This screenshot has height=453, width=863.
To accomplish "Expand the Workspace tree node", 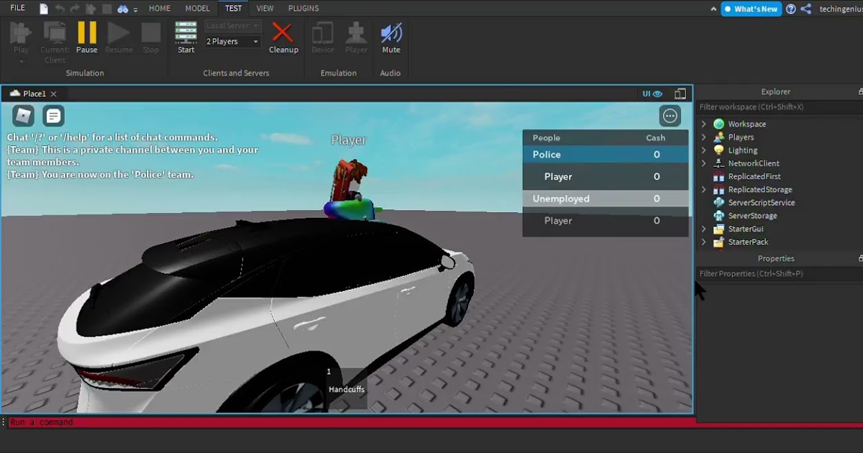I will click(703, 124).
